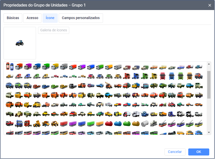
Task: Click the blue tractor preview thumbnail
Action: point(20,43)
